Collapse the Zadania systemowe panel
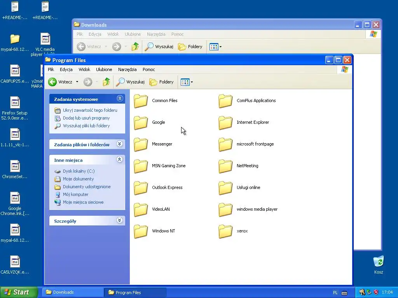398x298 pixels. [x=120, y=99]
